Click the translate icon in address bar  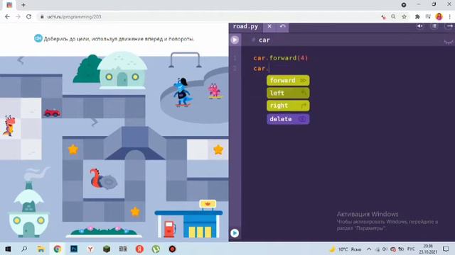pos(383,17)
